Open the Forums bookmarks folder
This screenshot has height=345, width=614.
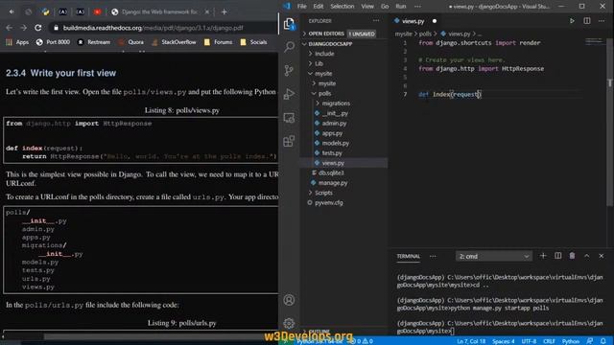[218, 42]
